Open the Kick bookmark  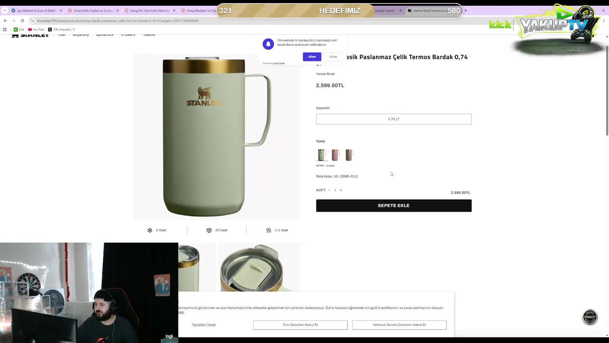[x=19, y=30]
